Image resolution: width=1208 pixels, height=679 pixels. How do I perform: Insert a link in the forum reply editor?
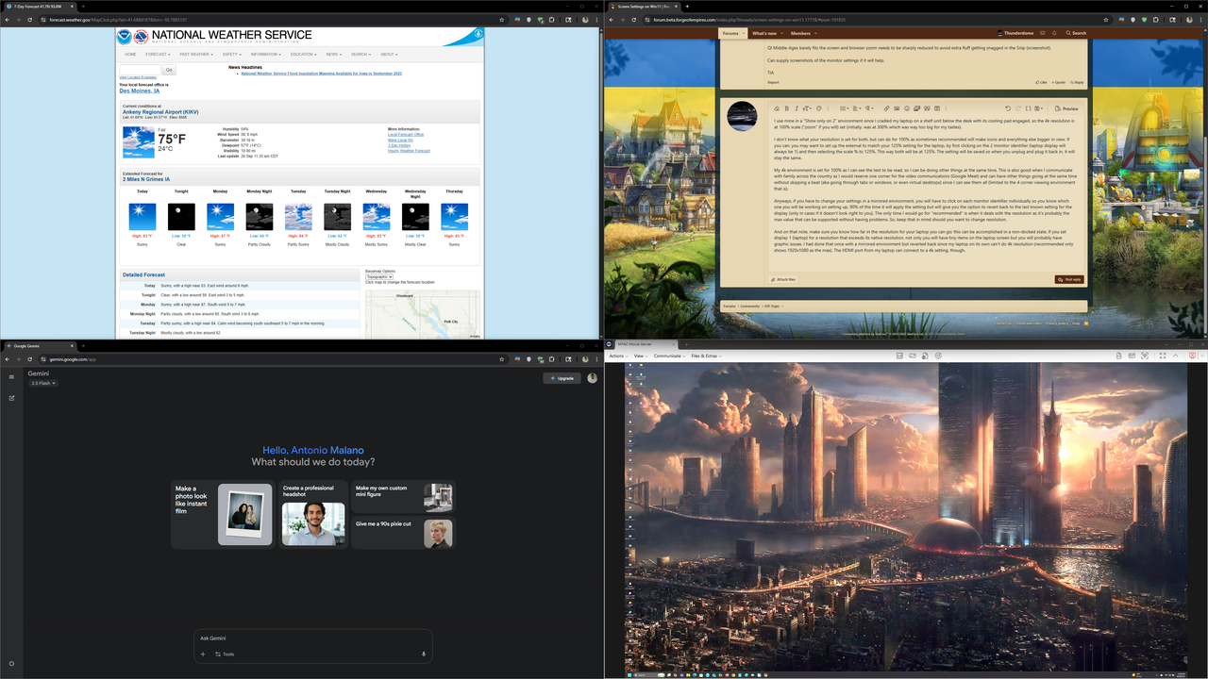pyautogui.click(x=886, y=108)
